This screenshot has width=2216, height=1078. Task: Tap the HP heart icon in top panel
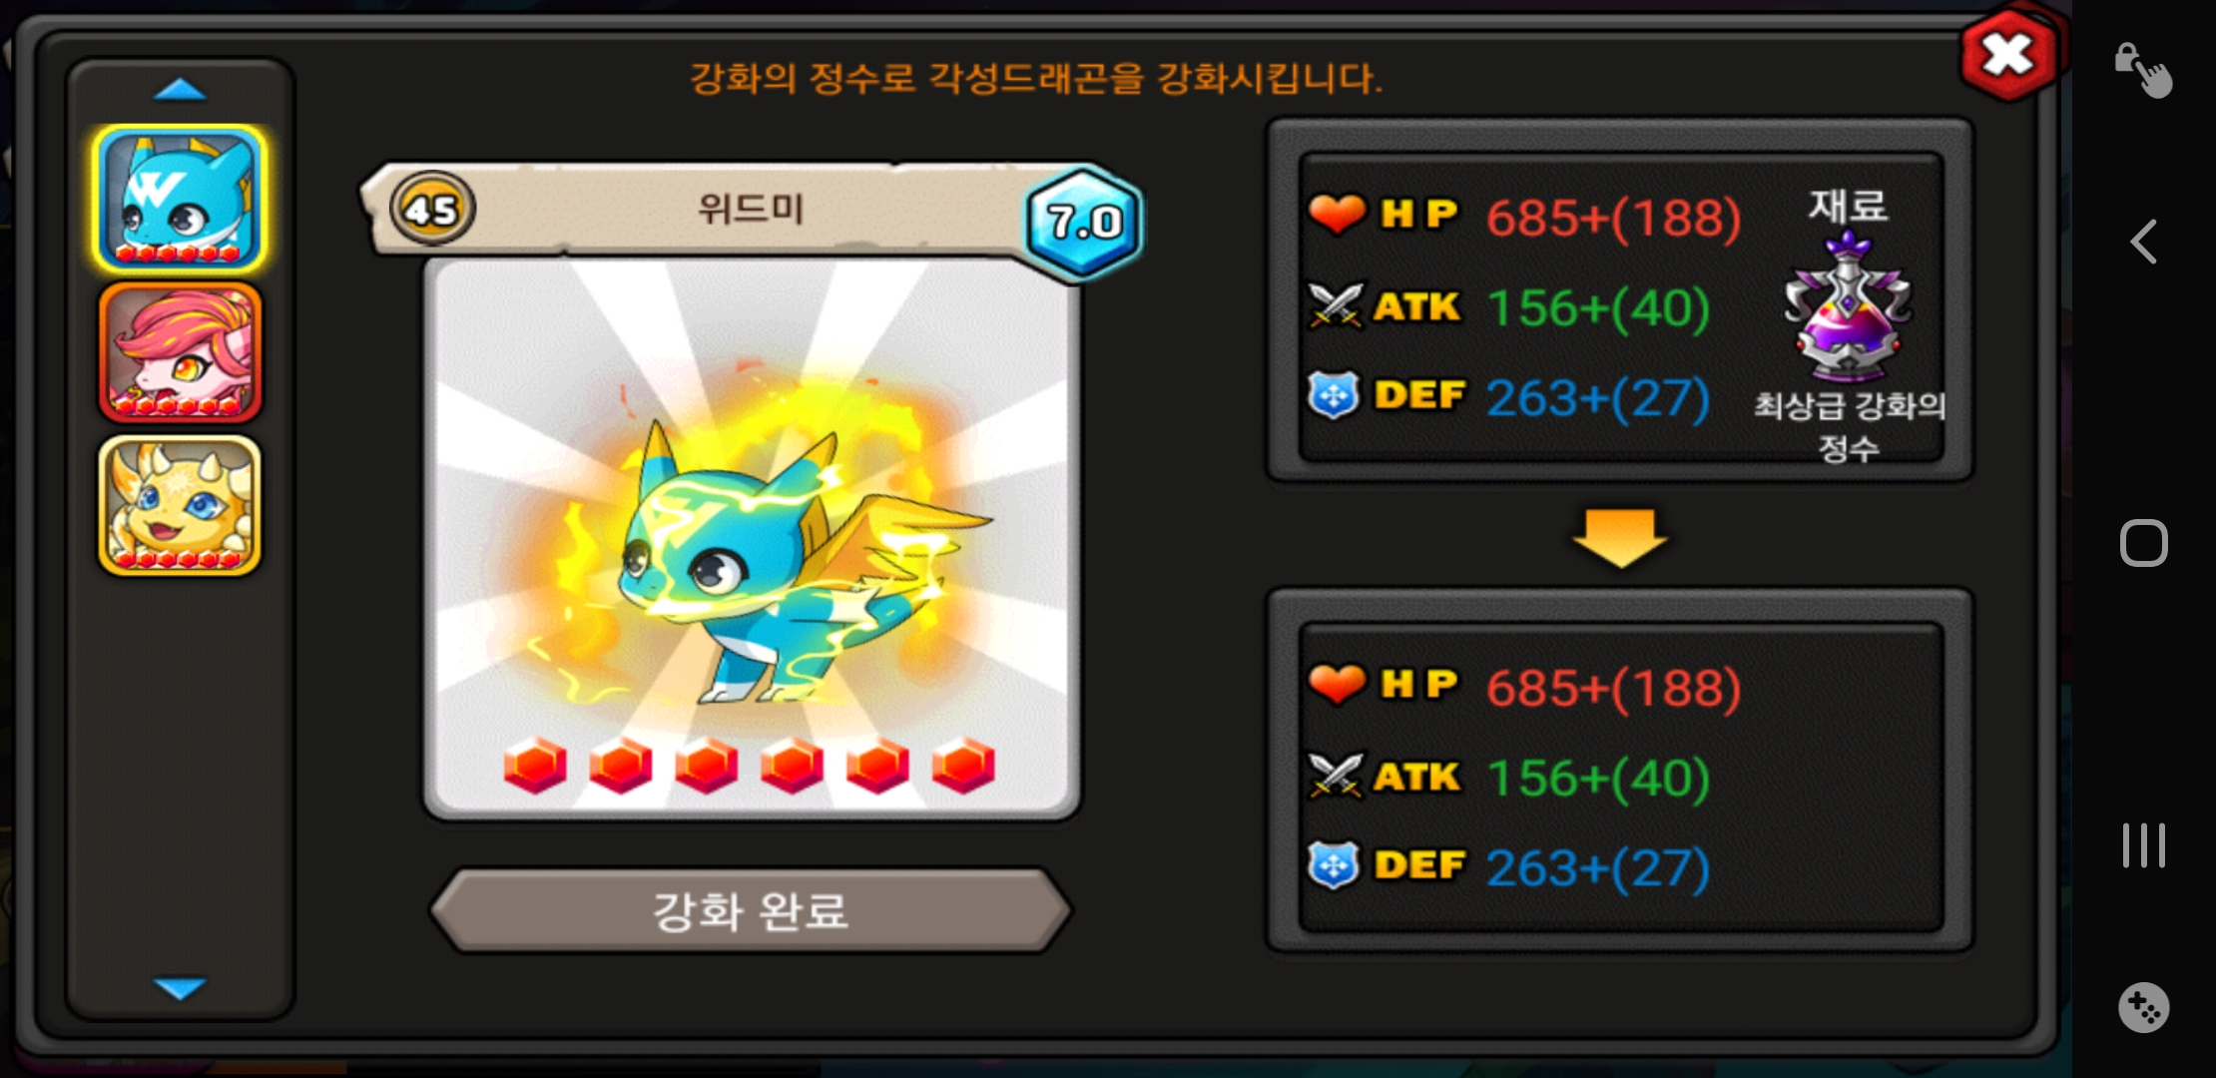1337,214
